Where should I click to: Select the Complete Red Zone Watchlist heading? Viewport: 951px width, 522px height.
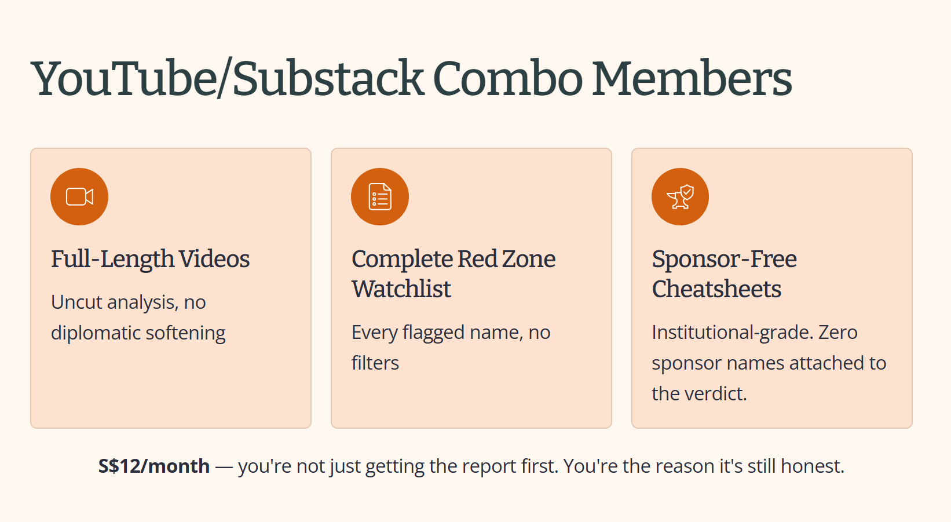(x=453, y=274)
